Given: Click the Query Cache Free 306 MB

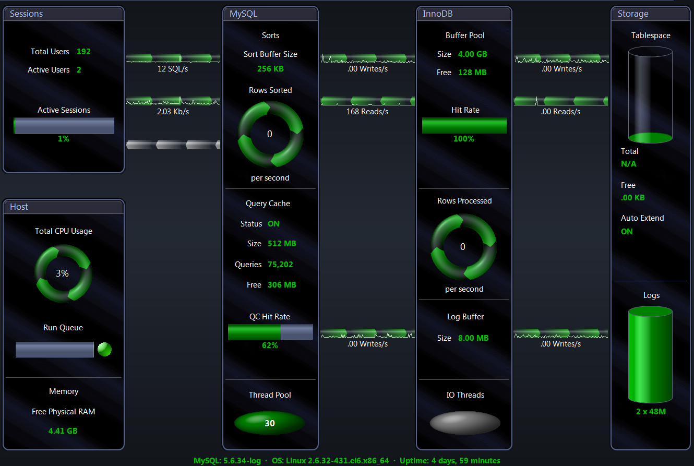Looking at the screenshot, I should 282,285.
